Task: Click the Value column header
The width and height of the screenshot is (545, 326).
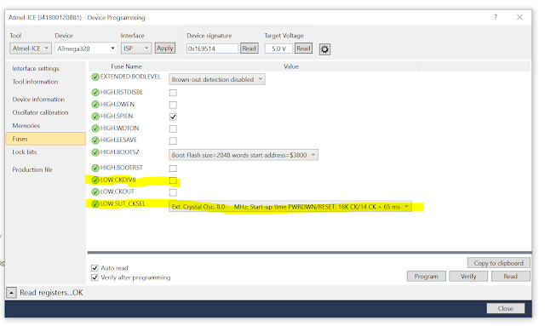Action: [291, 66]
